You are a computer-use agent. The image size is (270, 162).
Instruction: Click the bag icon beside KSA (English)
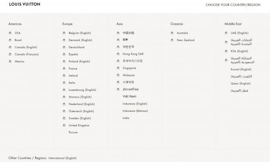tap(226, 51)
